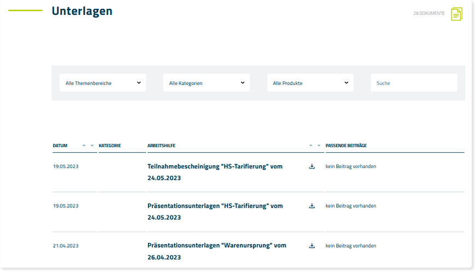This screenshot has width=475, height=271.
Task: Open the Alle Produkte dropdown
Action: tap(310, 83)
